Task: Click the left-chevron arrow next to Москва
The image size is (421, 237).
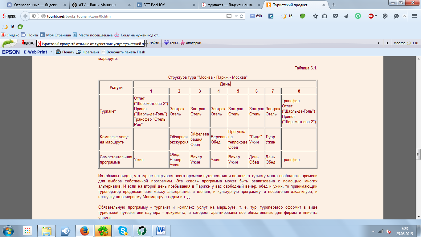Action: click(x=387, y=43)
